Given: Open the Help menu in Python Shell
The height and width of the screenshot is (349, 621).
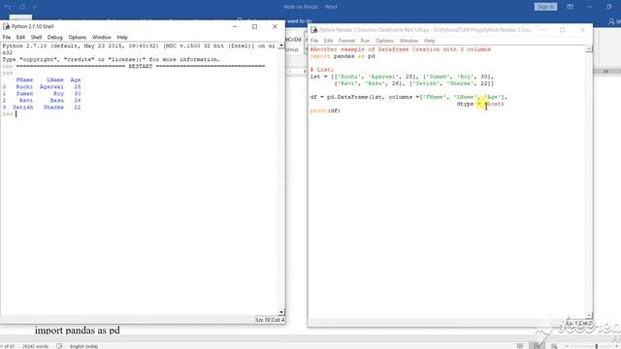Looking at the screenshot, I should click(122, 37).
